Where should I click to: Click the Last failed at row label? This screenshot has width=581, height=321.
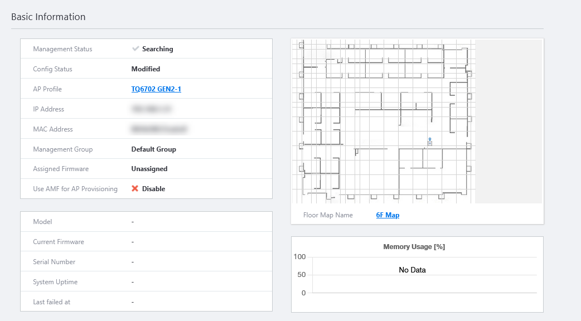(x=52, y=302)
